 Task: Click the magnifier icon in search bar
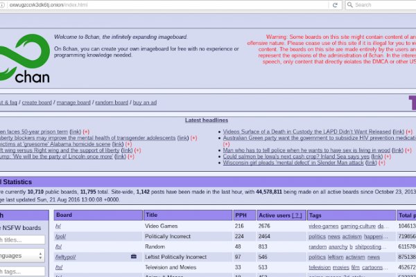(349, 5)
